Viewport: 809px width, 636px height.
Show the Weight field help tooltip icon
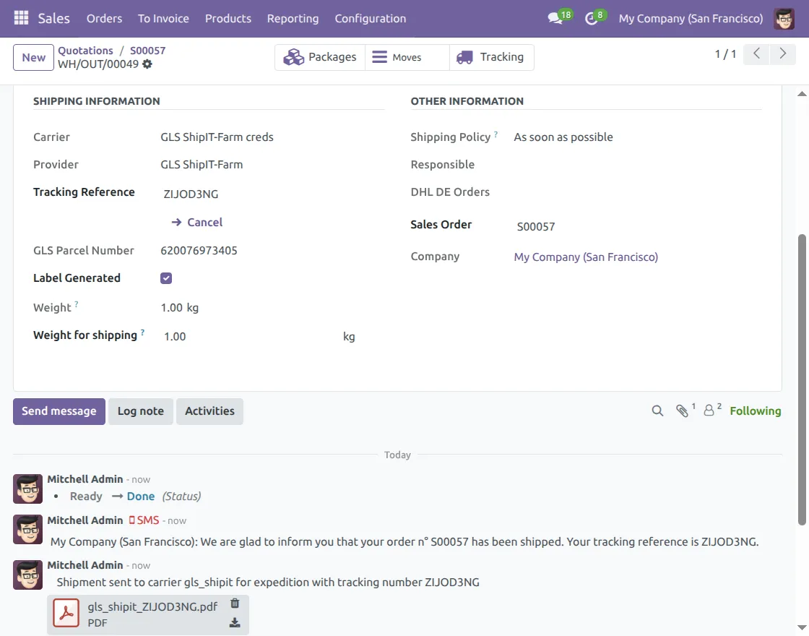[x=77, y=304]
